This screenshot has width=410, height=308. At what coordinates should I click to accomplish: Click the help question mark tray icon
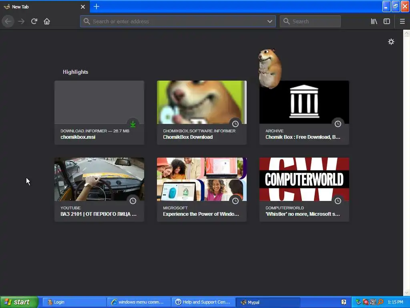click(344, 302)
